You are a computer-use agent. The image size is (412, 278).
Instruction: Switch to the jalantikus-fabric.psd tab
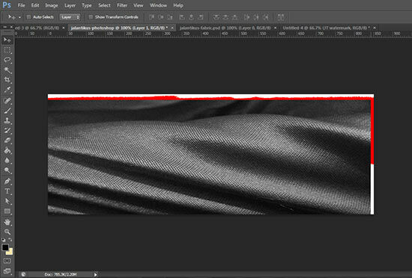[225, 28]
